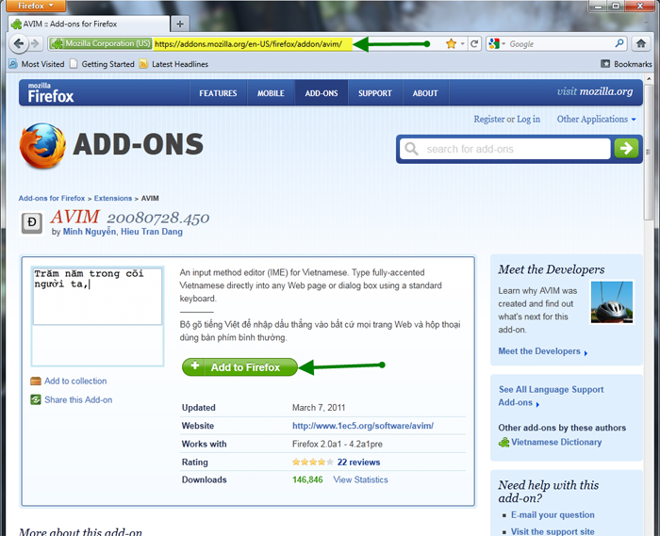This screenshot has height=536, width=660.
Task: Click the AVIM screenshot preview thumbnail
Action: tap(97, 317)
